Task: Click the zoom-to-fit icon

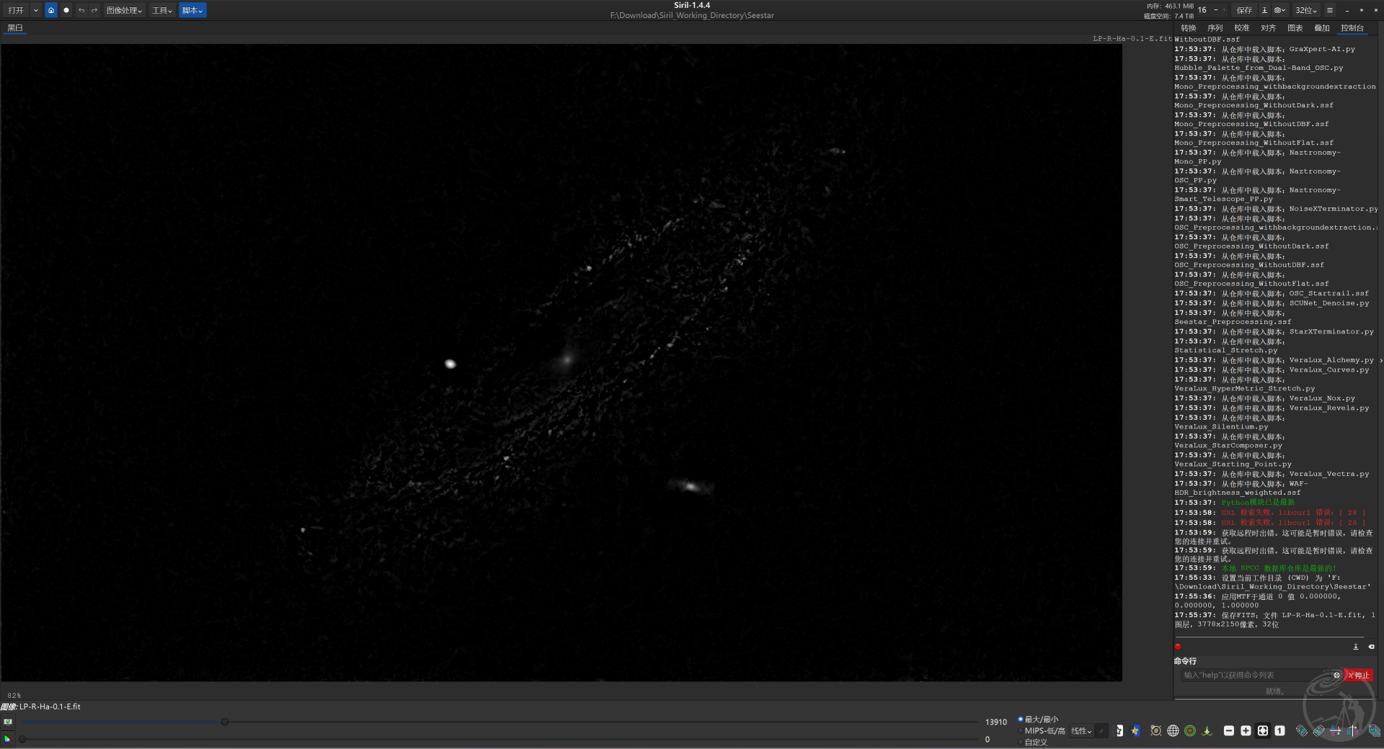Action: click(1263, 730)
